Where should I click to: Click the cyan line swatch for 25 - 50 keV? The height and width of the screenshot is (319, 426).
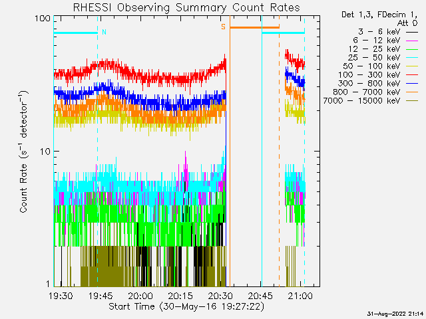pos(412,58)
